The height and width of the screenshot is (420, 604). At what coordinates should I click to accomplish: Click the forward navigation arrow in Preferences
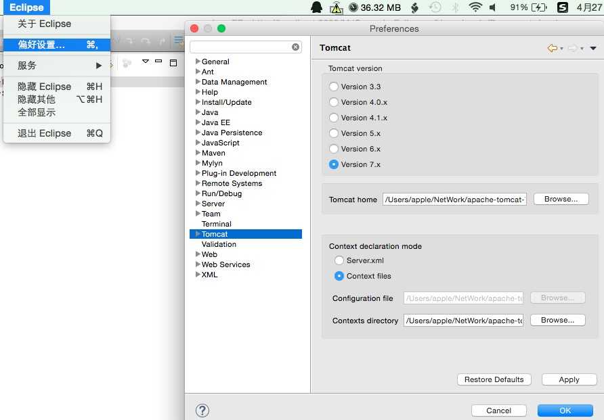click(573, 48)
